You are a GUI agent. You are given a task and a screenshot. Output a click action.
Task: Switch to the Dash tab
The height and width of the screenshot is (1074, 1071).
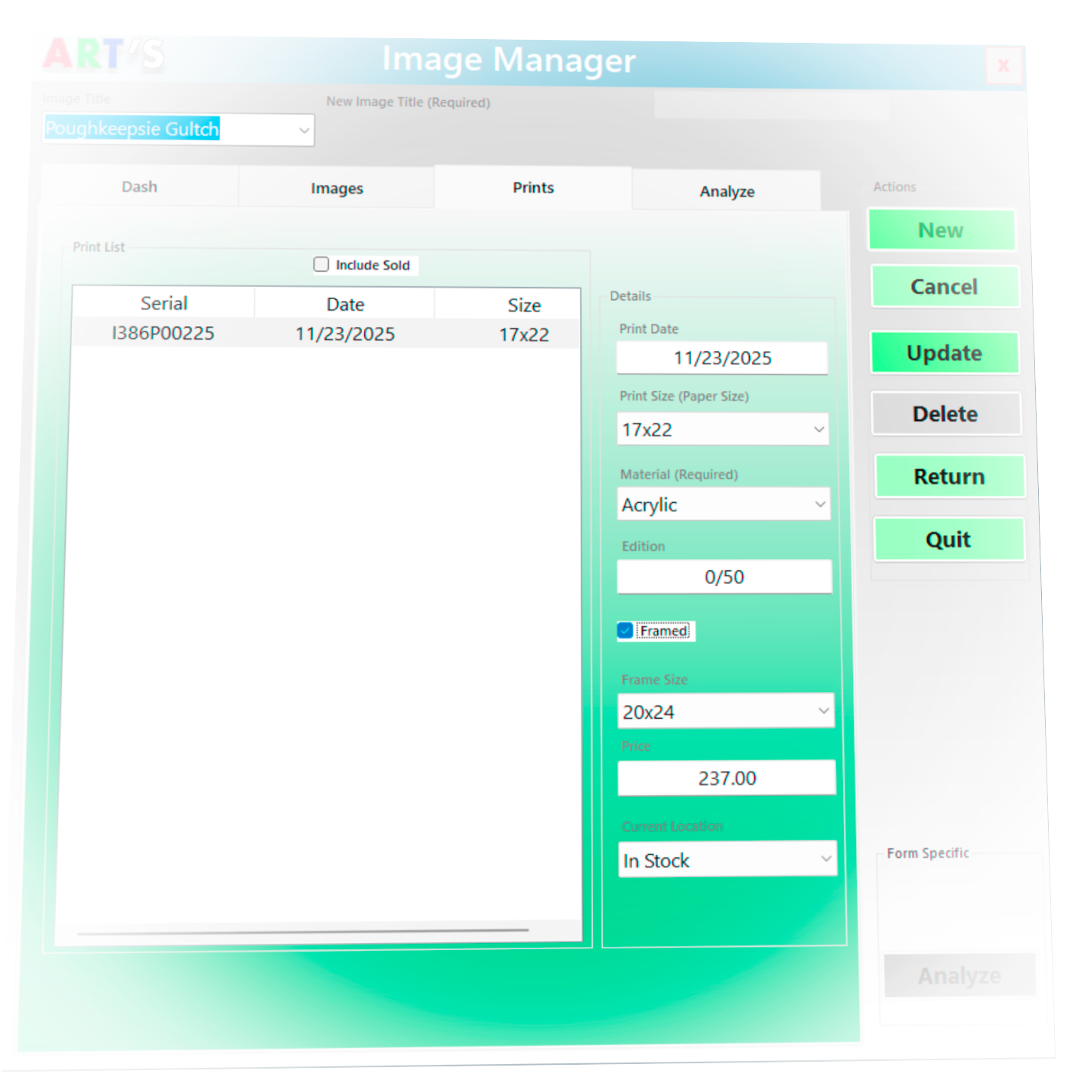coord(139,187)
